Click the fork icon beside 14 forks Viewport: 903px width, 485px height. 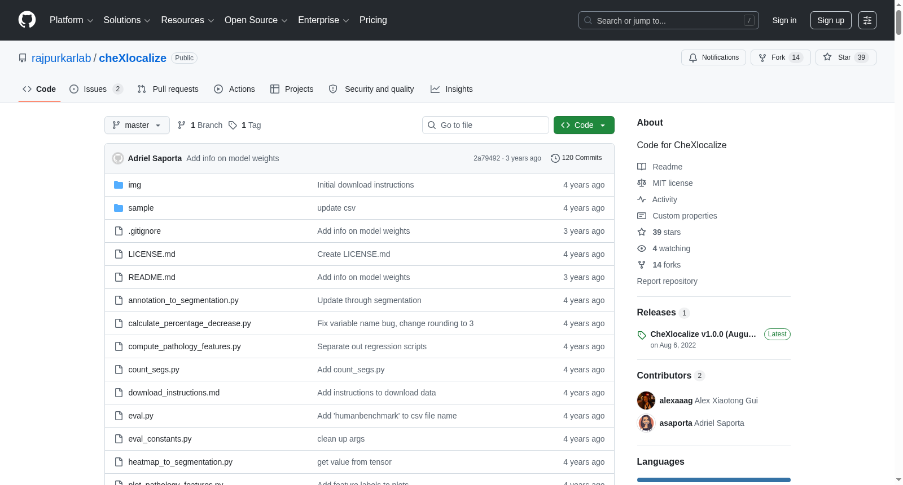(x=642, y=265)
